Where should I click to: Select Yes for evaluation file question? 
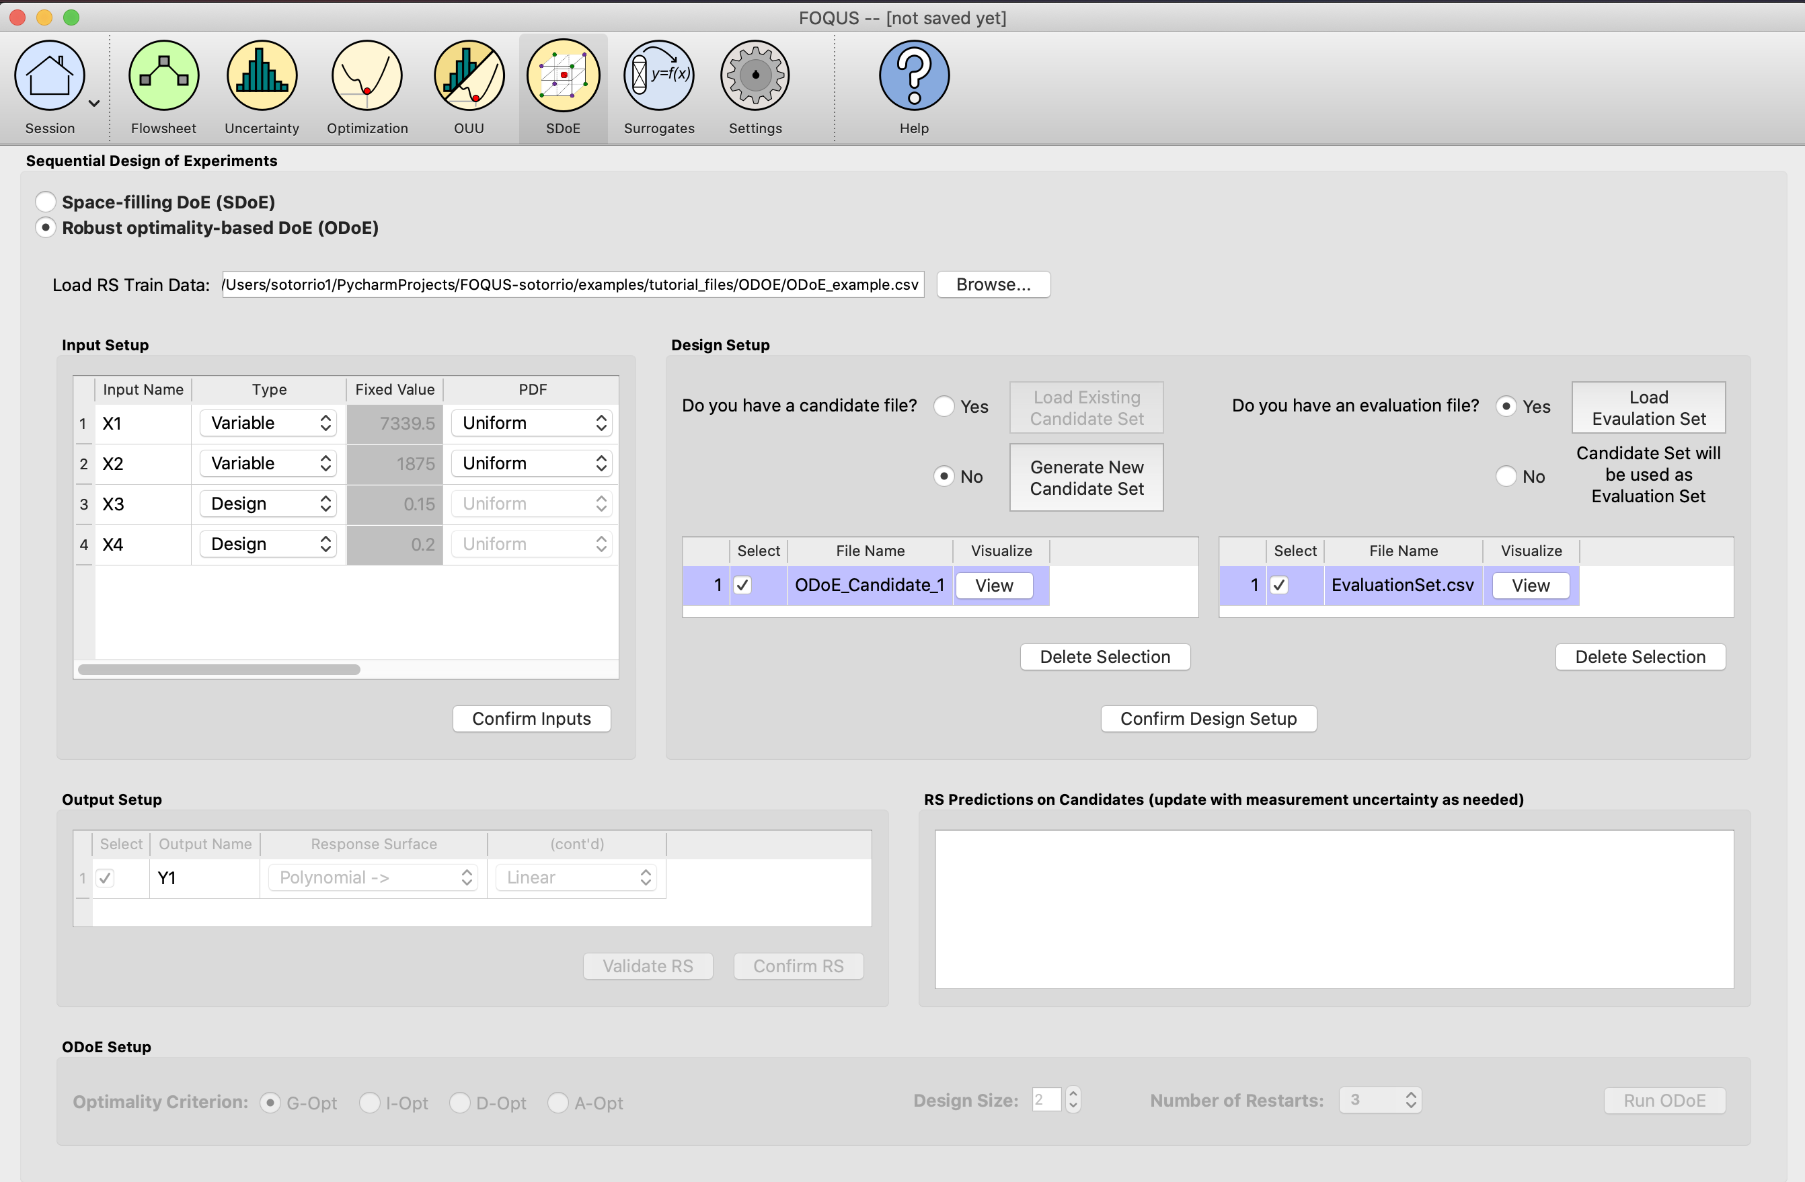pos(1506,406)
